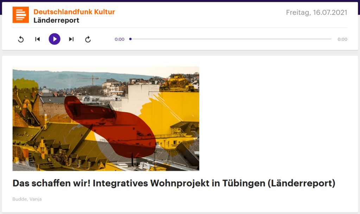Click the dark purple bar at page top
The width and height of the screenshot is (360, 214).
point(180,1)
